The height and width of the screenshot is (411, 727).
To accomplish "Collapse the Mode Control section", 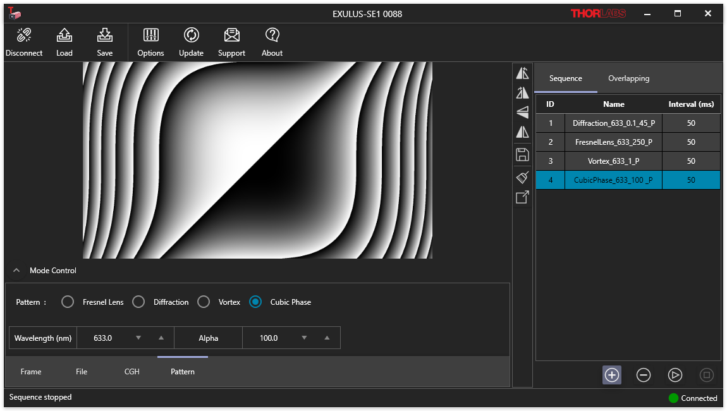I will 16,271.
